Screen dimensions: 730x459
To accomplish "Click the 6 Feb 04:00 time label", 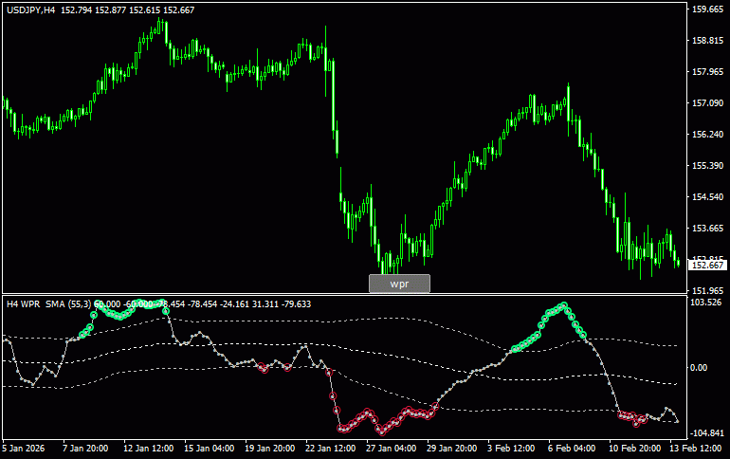I will click(571, 448).
